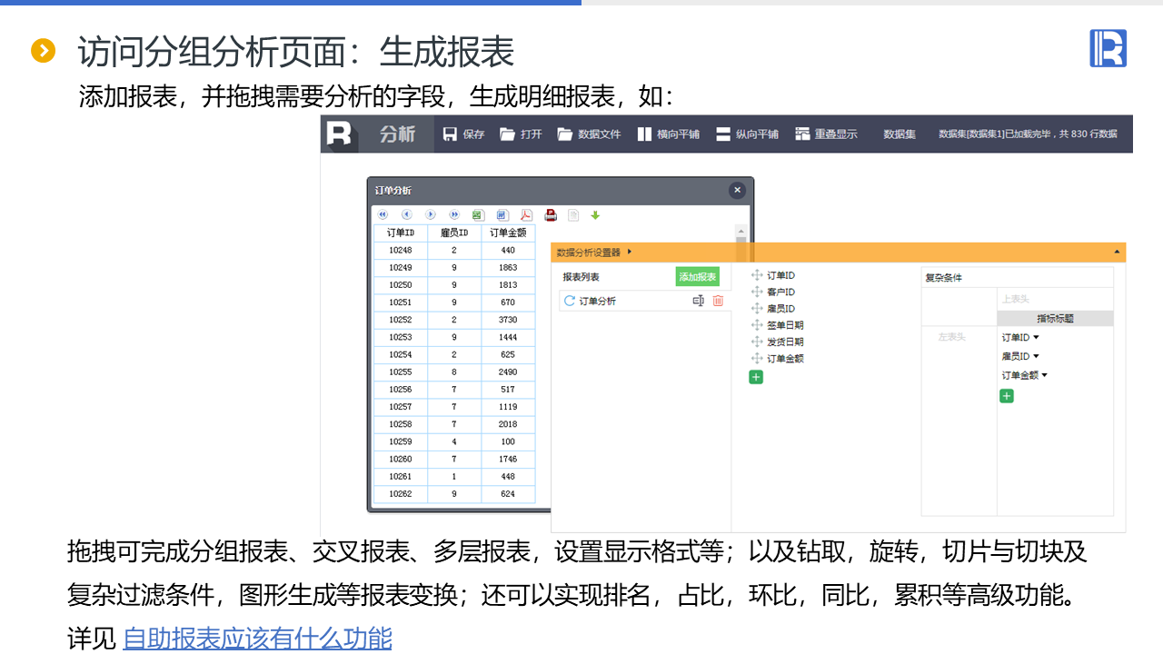This screenshot has width=1163, height=654.
Task: Go to the last page of report
Action: pyautogui.click(x=454, y=215)
